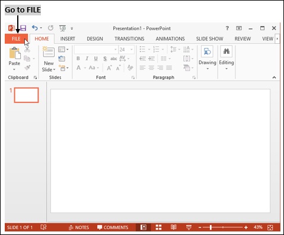The image size is (284, 235).
Task: Open the ANIMATIONS tab
Action: click(170, 38)
